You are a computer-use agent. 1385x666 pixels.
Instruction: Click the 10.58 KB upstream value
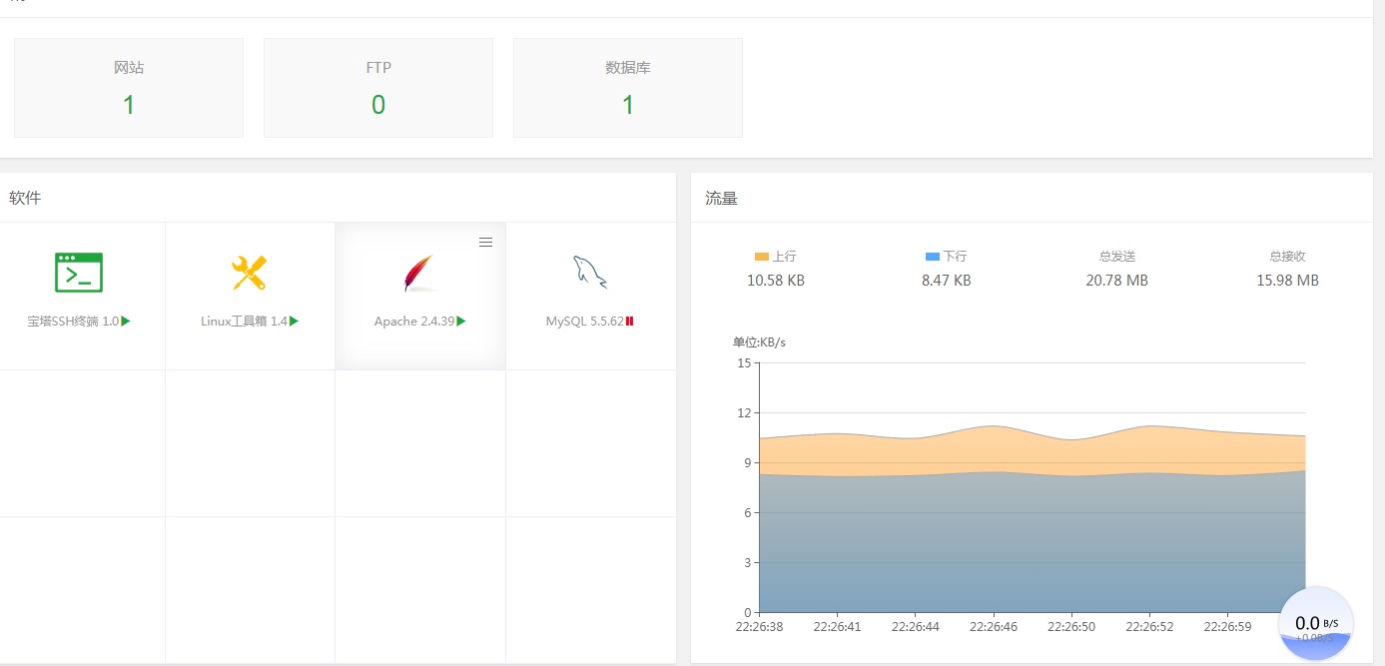[x=776, y=281]
